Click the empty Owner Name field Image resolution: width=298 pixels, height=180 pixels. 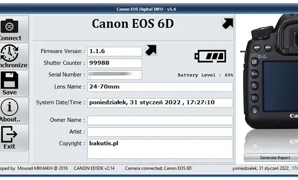[160, 120]
